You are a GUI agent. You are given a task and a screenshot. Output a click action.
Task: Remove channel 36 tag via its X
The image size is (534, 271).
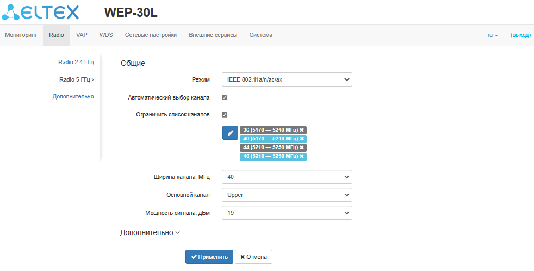click(302, 130)
